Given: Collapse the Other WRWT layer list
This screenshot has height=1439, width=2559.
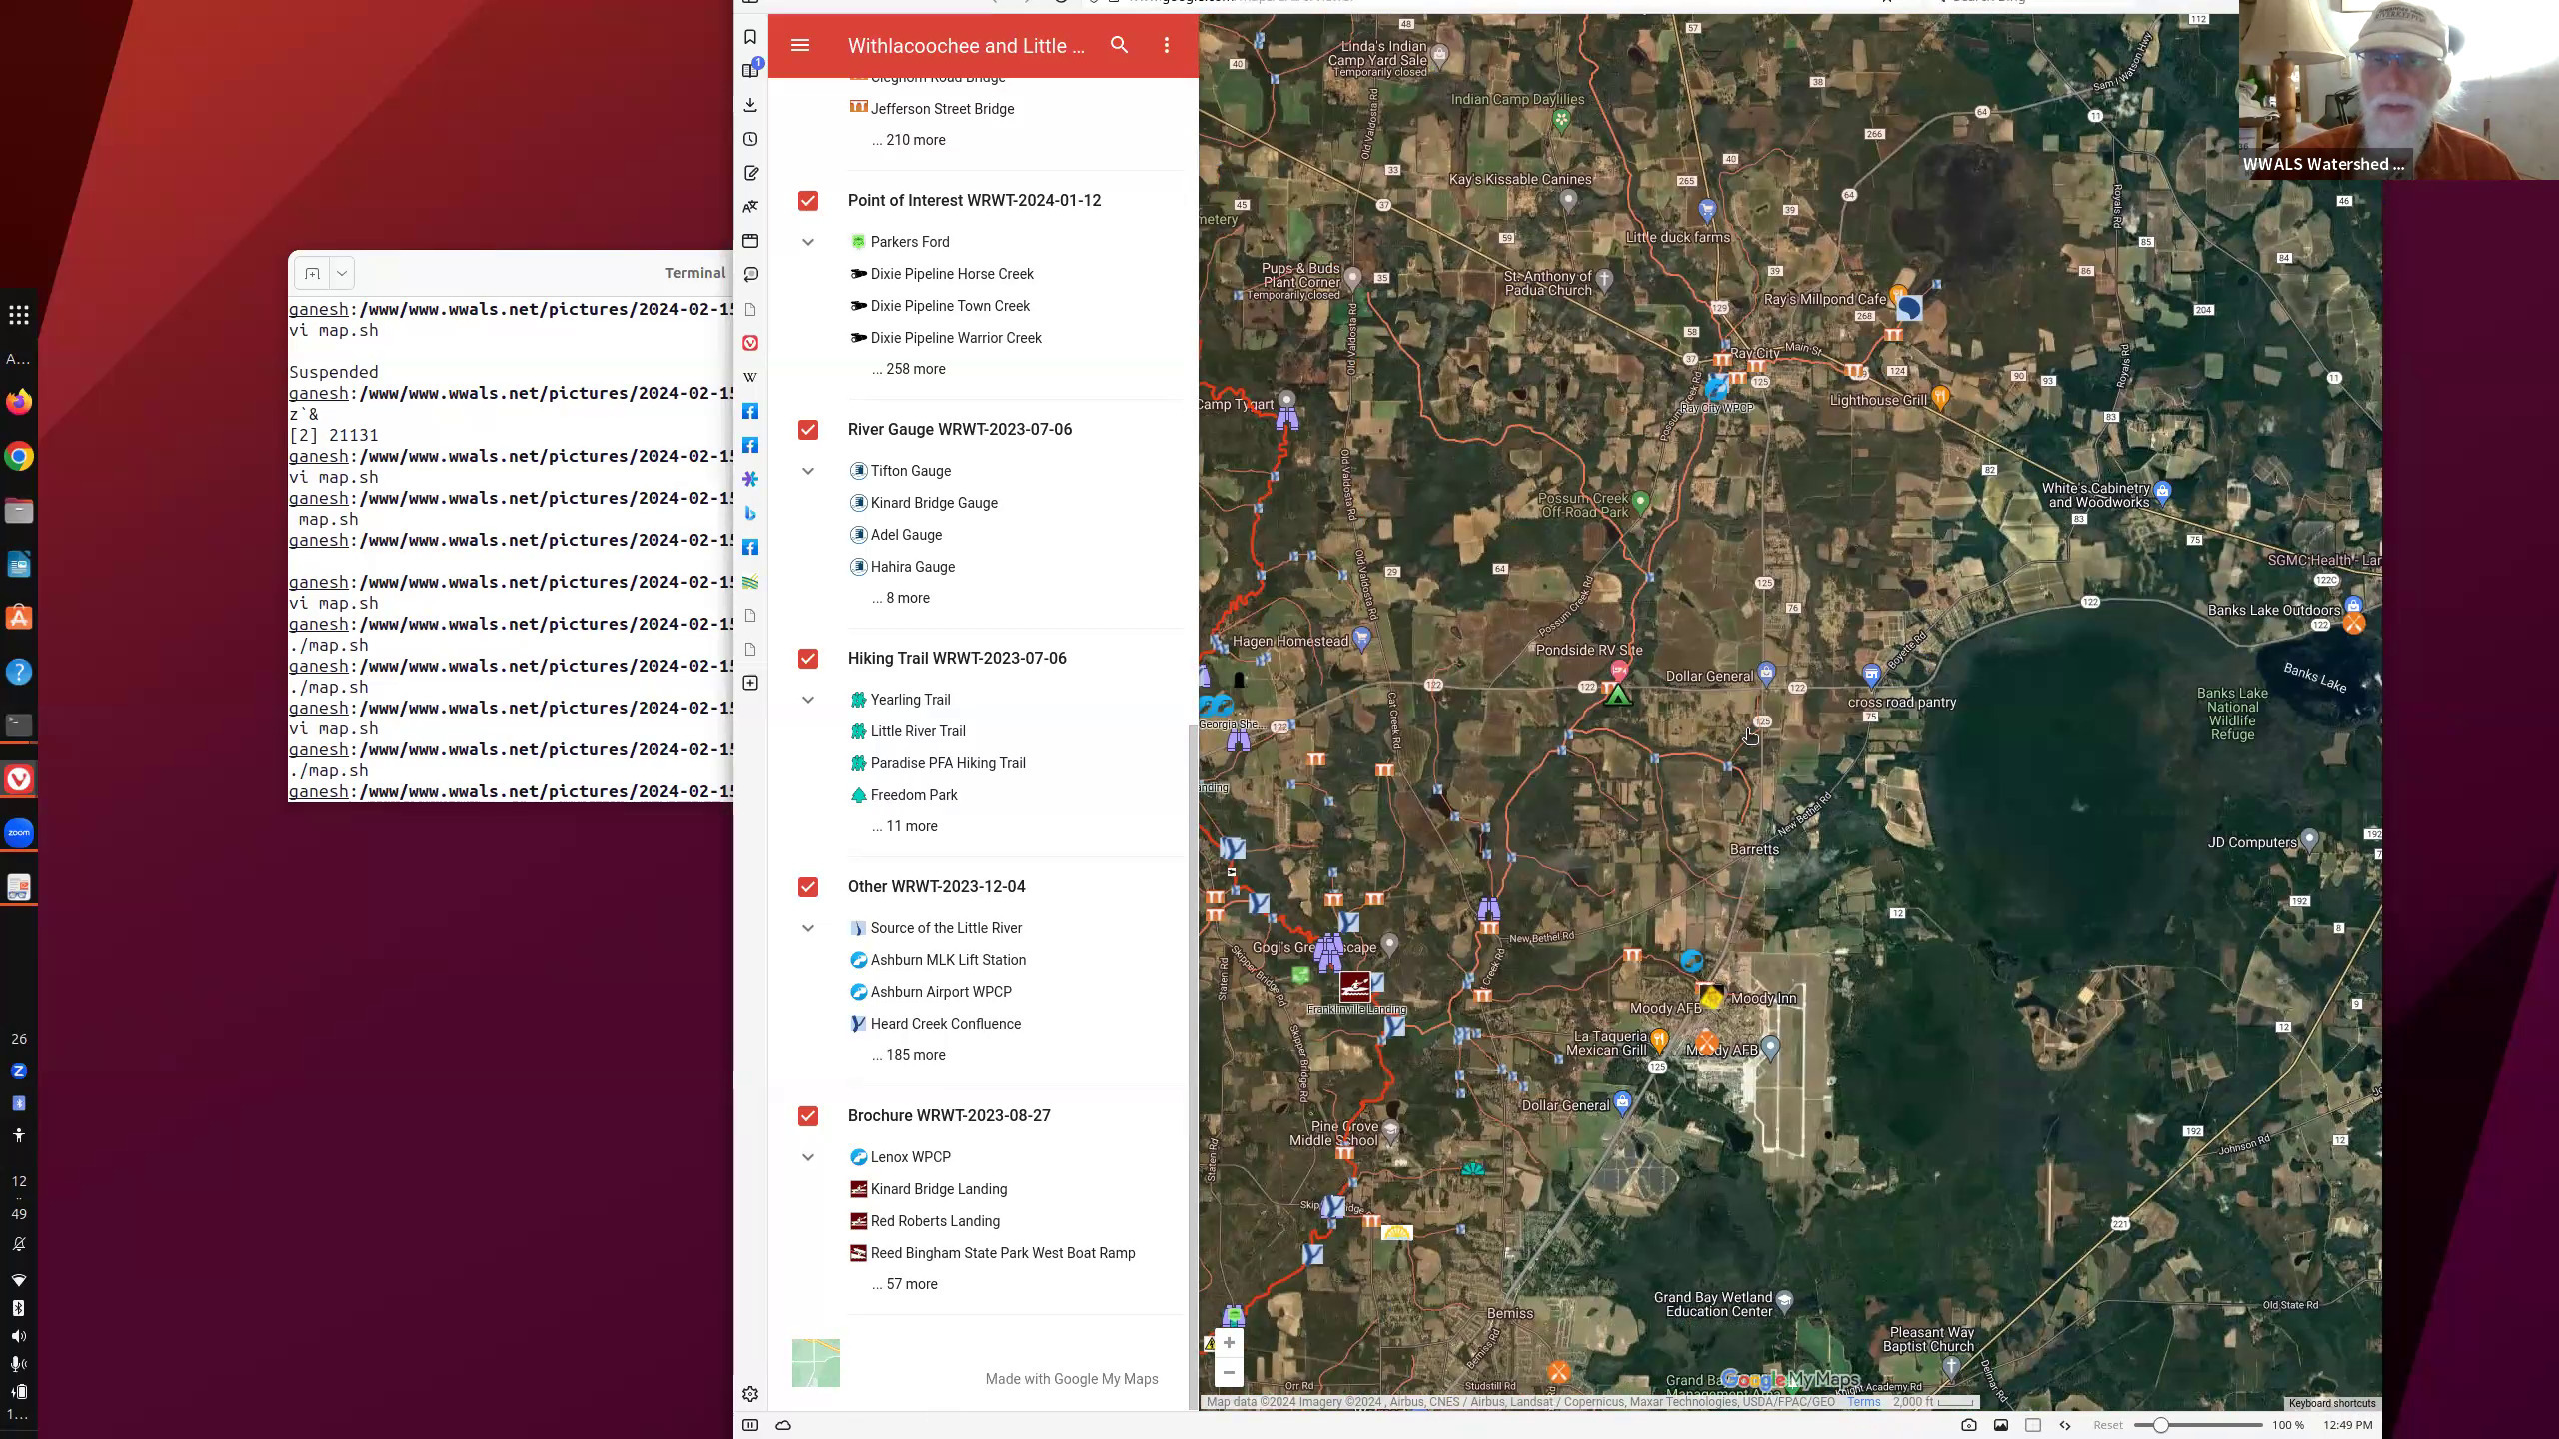Looking at the screenshot, I should tap(808, 928).
